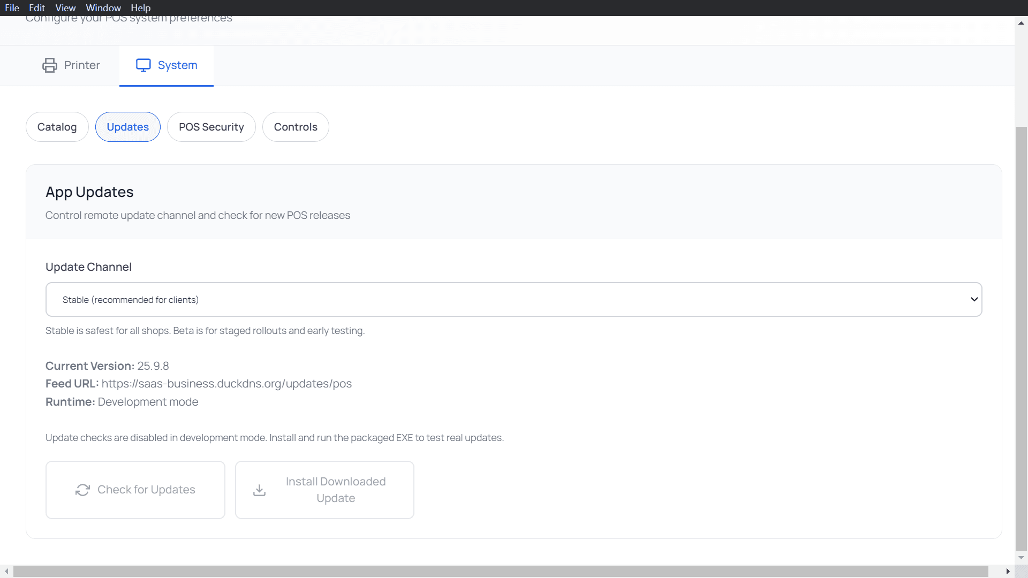
Task: Select the System tab label
Action: 178,65
